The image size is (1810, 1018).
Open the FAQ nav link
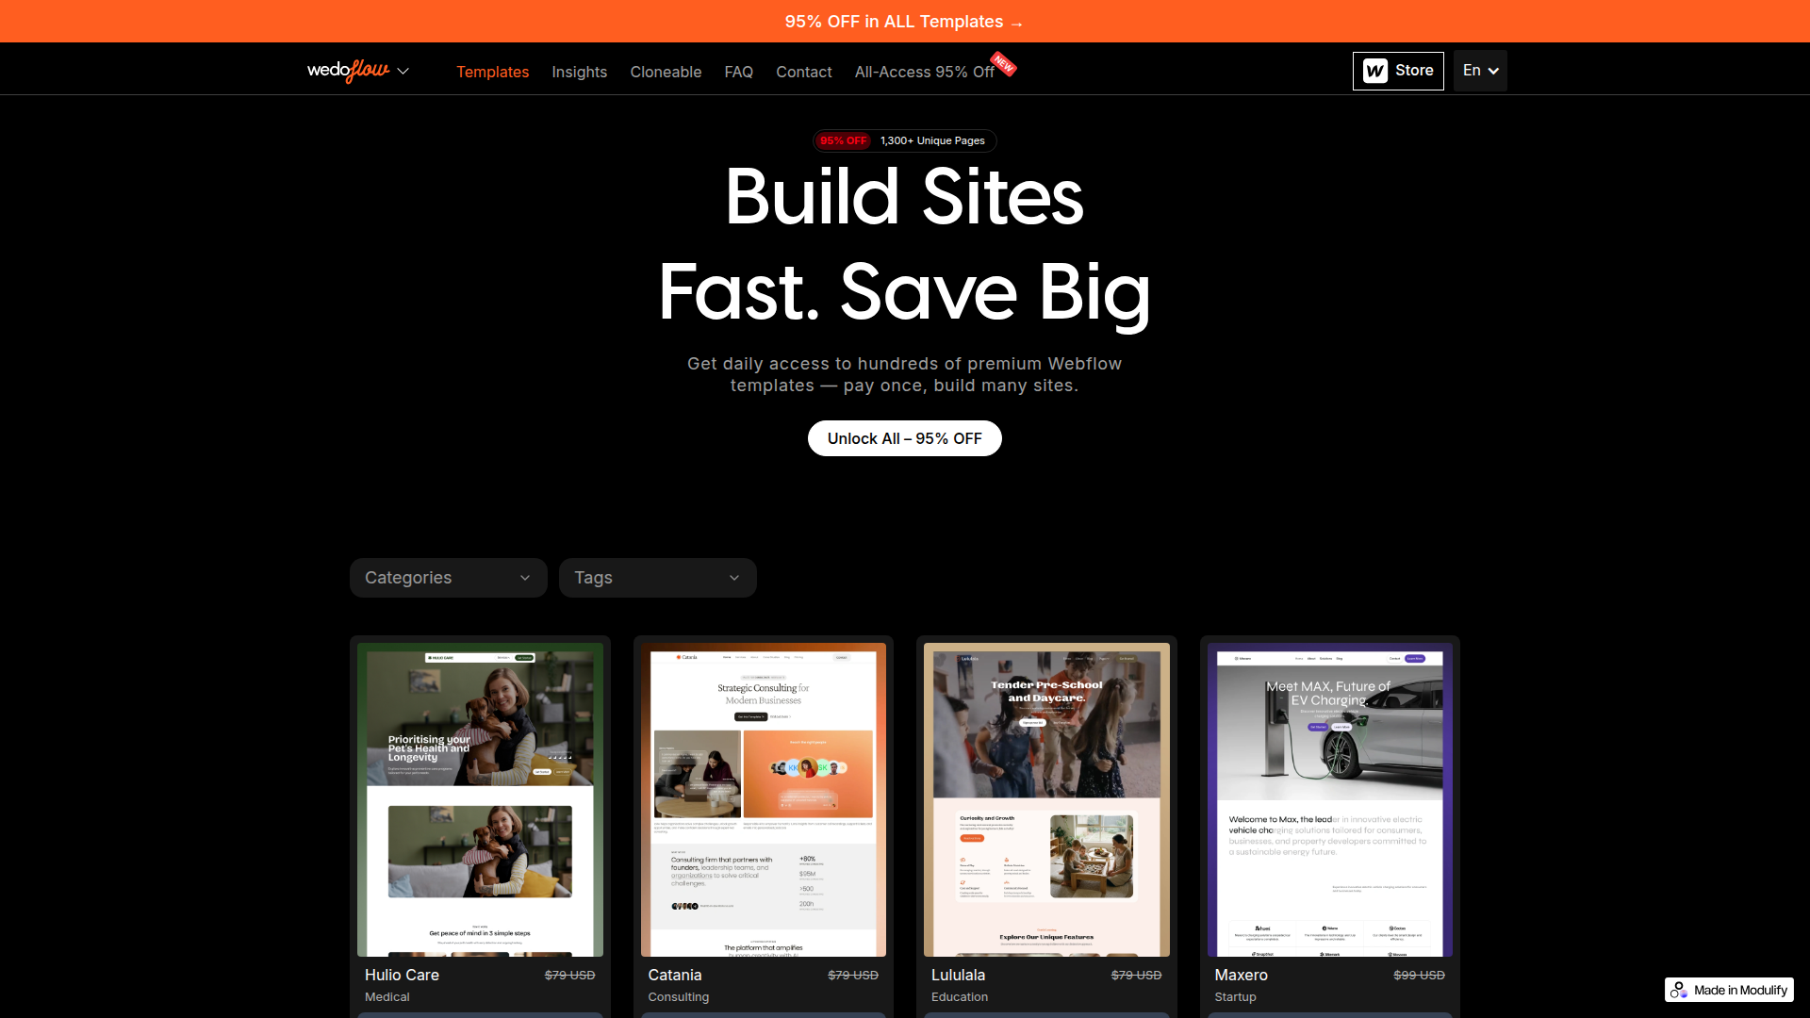point(738,72)
